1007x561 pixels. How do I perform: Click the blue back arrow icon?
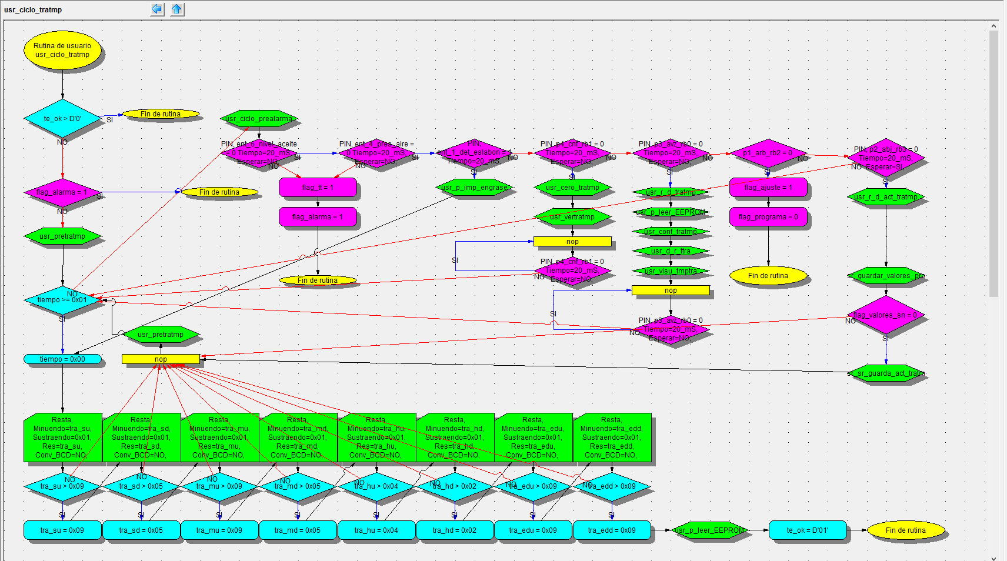pos(157,9)
